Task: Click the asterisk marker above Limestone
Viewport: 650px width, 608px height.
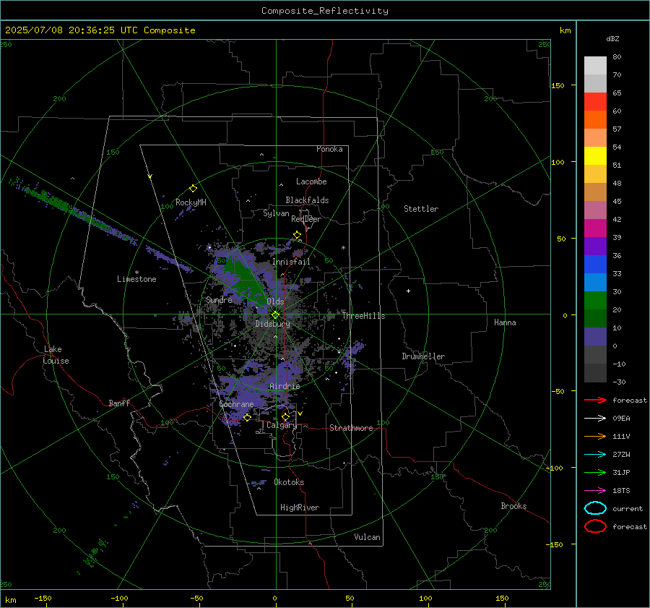Action: click(136, 273)
